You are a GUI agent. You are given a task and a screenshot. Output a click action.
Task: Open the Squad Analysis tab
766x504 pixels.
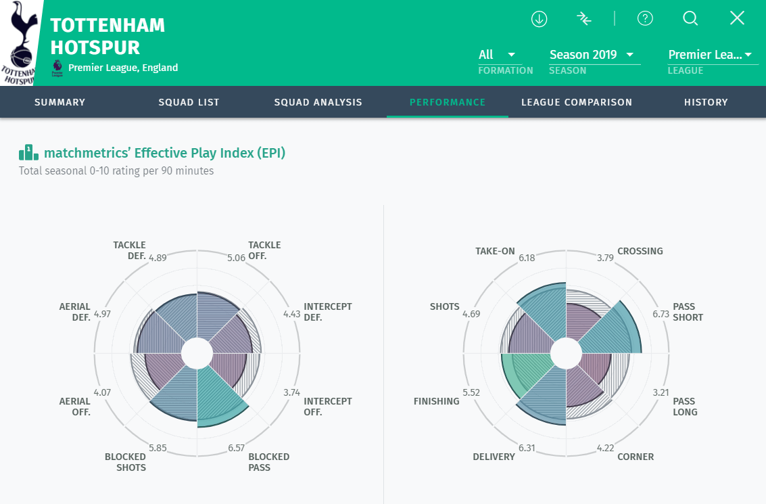[x=318, y=102]
